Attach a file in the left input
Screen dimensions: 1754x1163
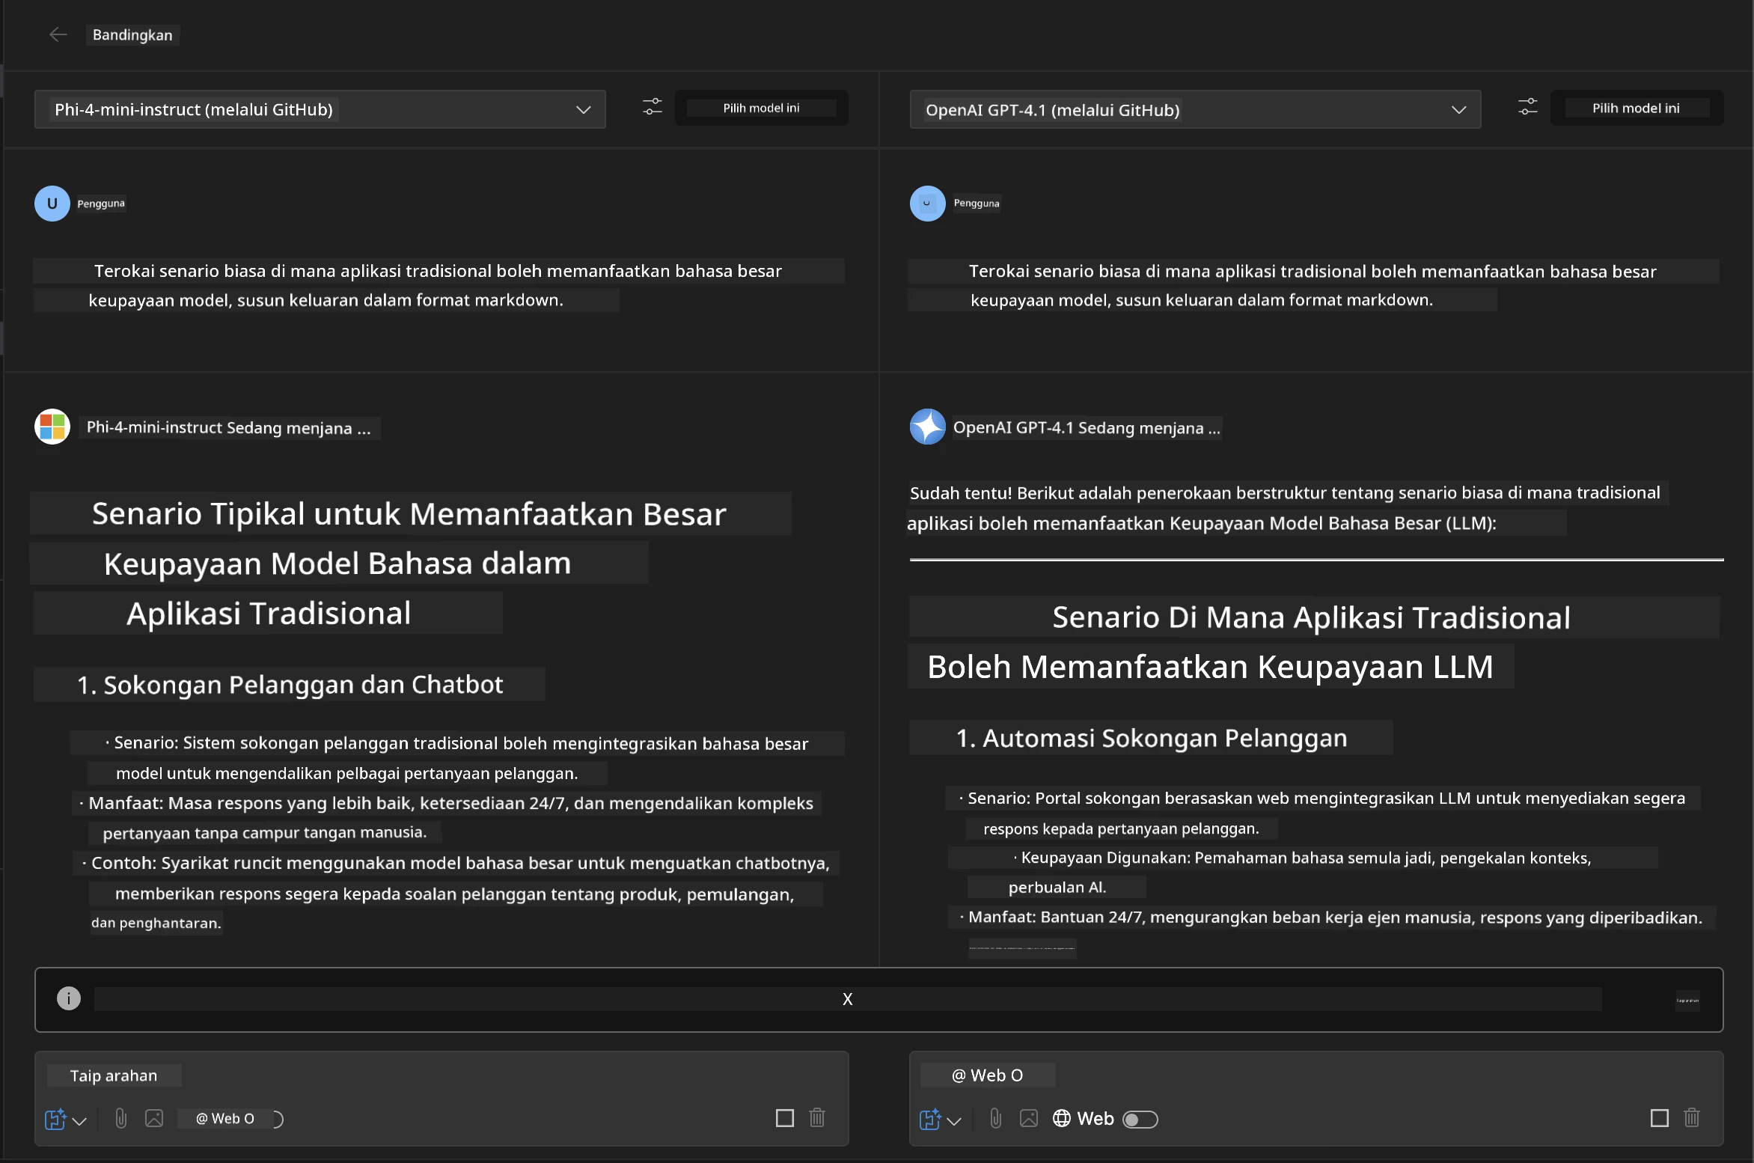[x=121, y=1118]
